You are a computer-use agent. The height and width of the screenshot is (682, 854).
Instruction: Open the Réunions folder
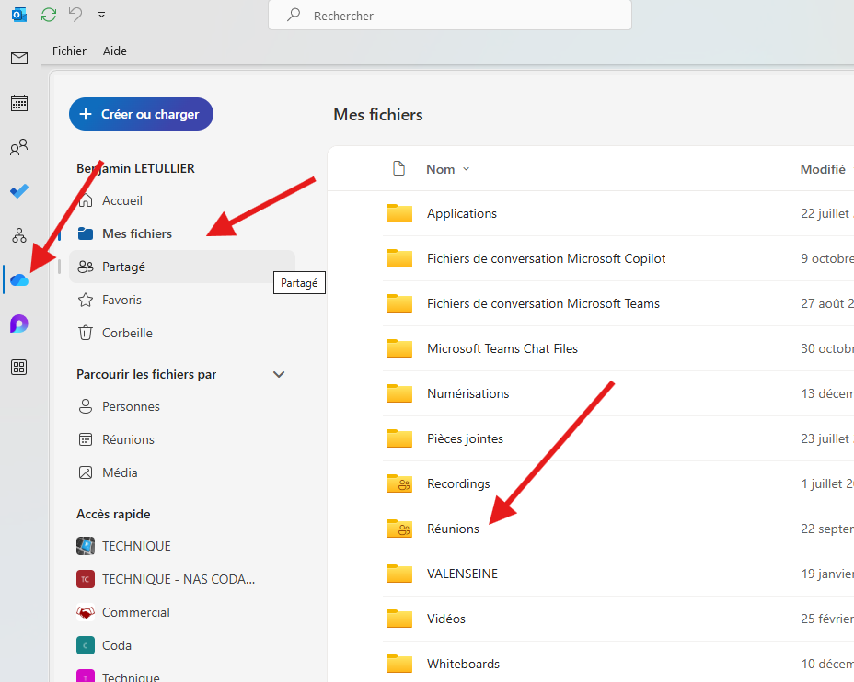click(453, 529)
